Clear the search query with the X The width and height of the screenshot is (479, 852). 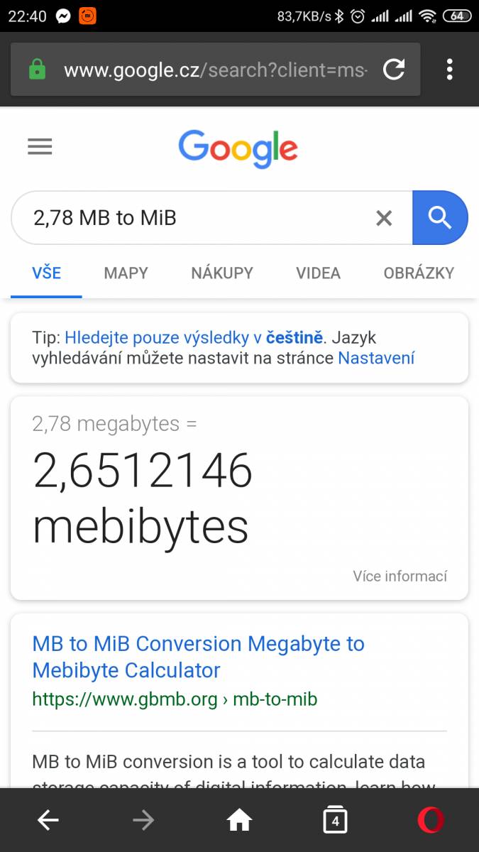point(384,218)
